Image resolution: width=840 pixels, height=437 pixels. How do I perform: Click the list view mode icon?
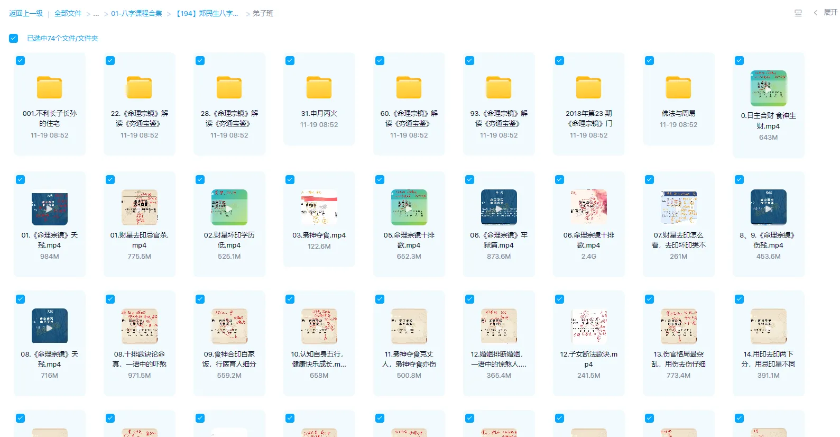click(798, 13)
